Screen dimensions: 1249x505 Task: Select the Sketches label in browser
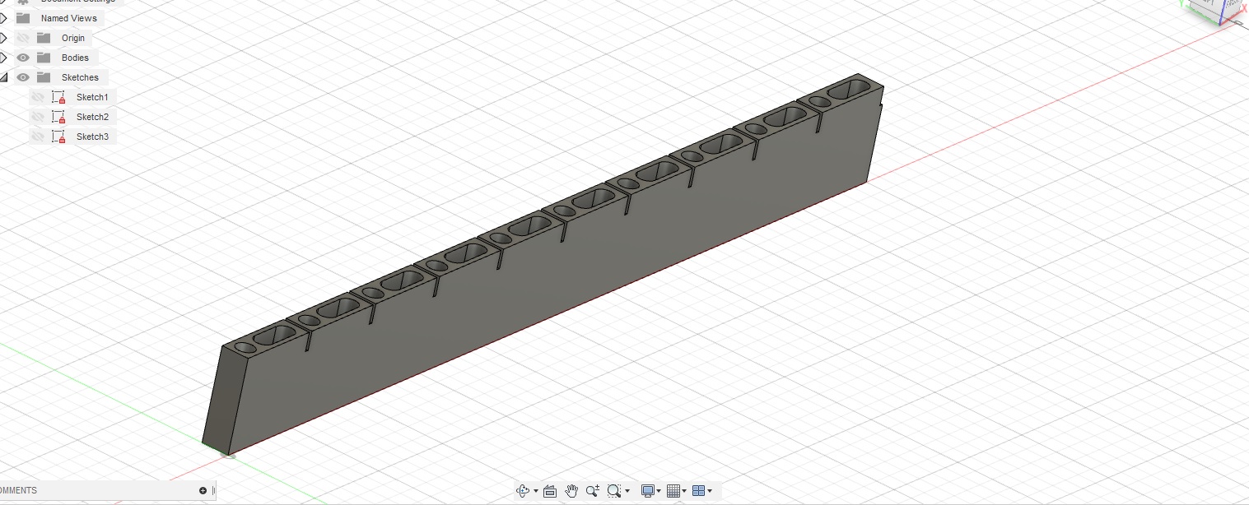[x=80, y=77]
